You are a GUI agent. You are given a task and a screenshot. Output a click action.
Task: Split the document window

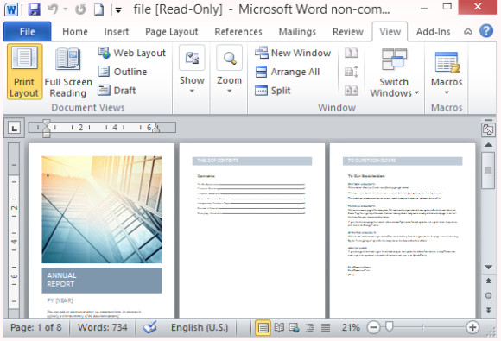pos(273,91)
